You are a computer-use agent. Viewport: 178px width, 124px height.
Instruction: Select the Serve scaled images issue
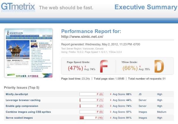click(x=19, y=118)
